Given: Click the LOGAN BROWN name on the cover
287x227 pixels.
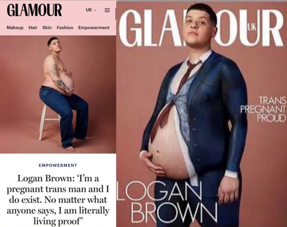Looking at the screenshot, I should 167,202.
